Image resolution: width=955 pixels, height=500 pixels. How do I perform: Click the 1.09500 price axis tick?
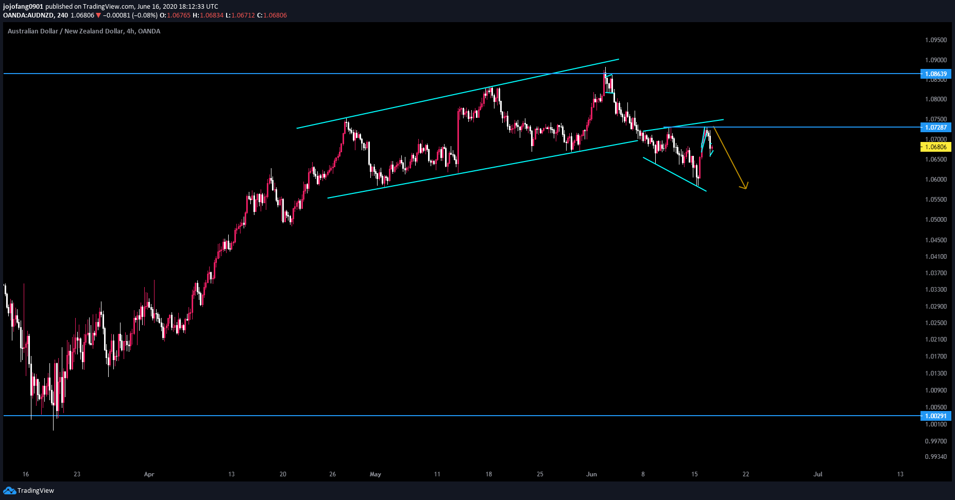936,40
